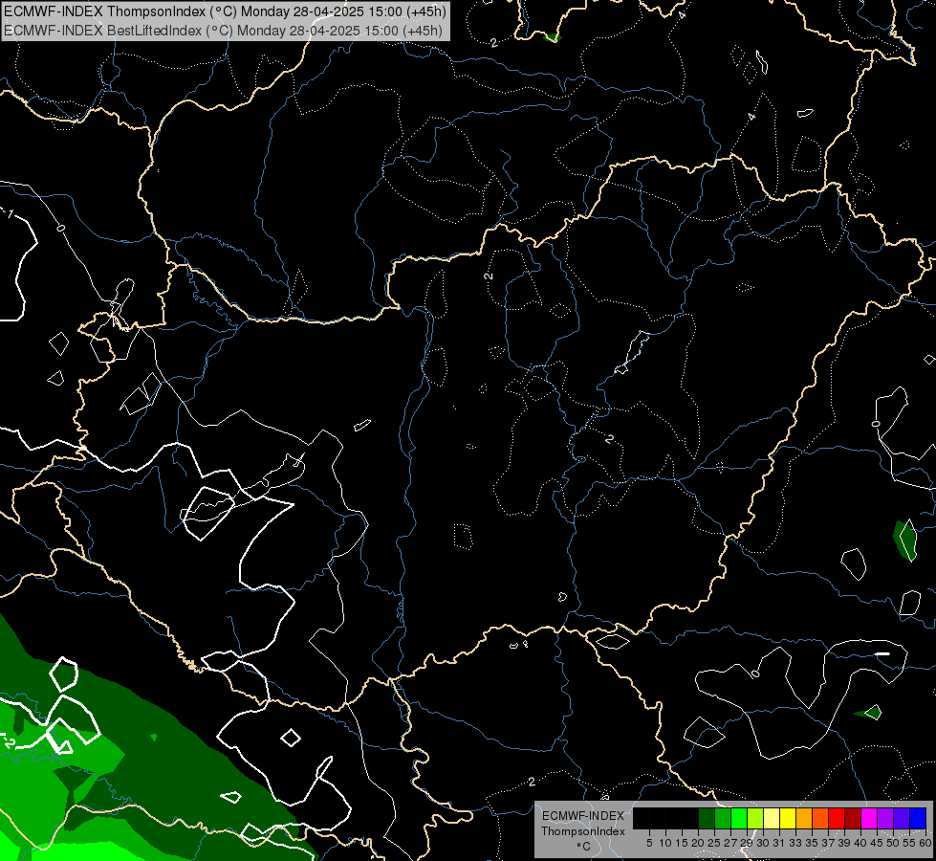
Task: Click legend tick label 30
Action: point(764,843)
